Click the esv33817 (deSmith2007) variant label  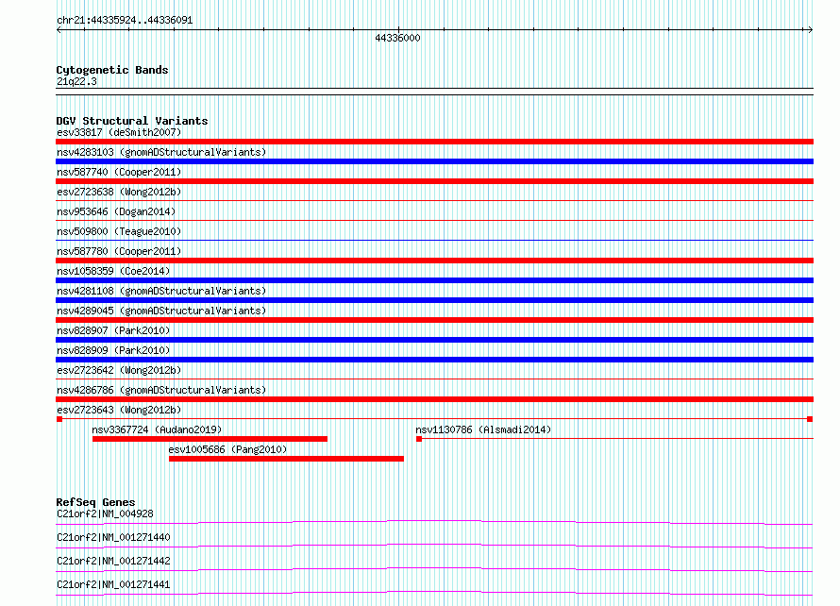pyautogui.click(x=119, y=132)
